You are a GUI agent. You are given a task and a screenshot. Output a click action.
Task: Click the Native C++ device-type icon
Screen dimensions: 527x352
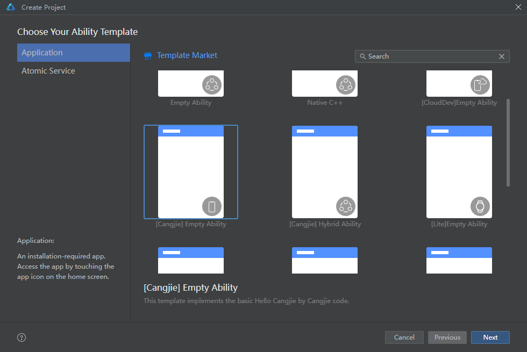[x=346, y=85]
